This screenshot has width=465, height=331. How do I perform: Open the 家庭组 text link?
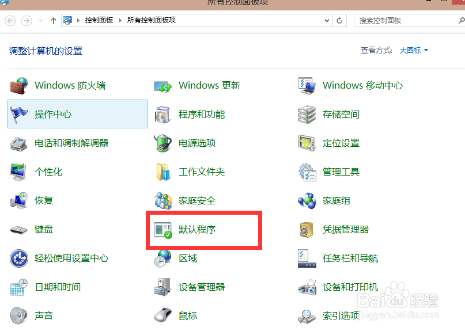(x=337, y=201)
